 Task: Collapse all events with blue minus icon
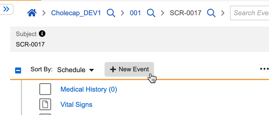pyautogui.click(x=18, y=70)
